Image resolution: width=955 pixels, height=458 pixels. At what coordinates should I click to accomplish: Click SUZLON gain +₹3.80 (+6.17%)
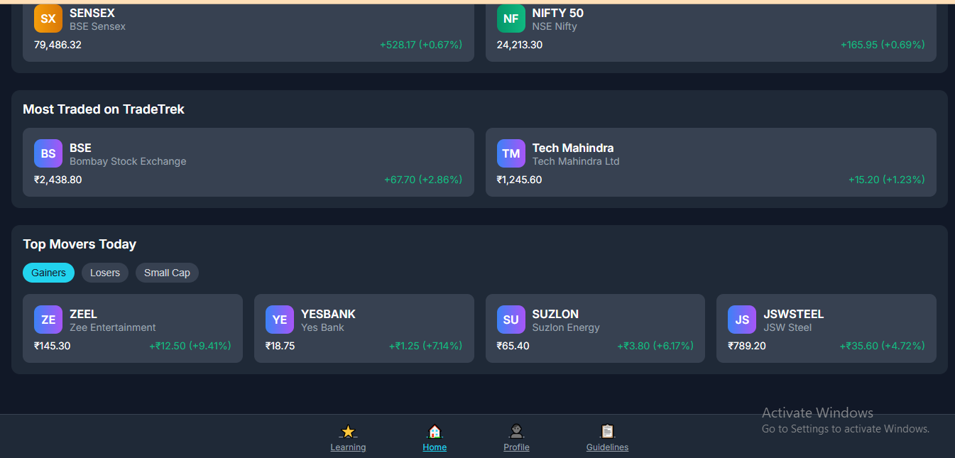click(x=655, y=346)
